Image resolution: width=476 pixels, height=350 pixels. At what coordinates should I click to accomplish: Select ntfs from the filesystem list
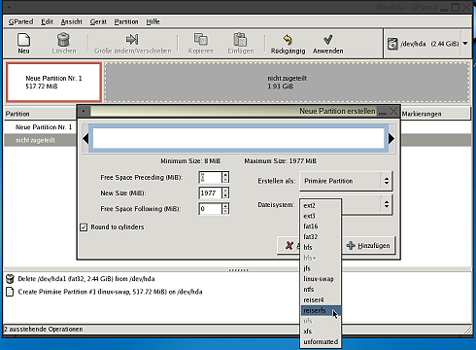click(321, 289)
